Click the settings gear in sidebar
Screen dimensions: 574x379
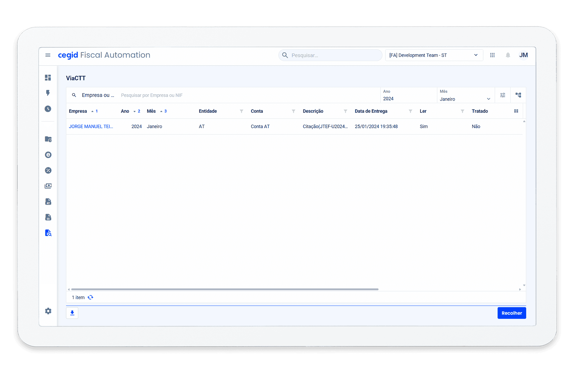coord(48,311)
